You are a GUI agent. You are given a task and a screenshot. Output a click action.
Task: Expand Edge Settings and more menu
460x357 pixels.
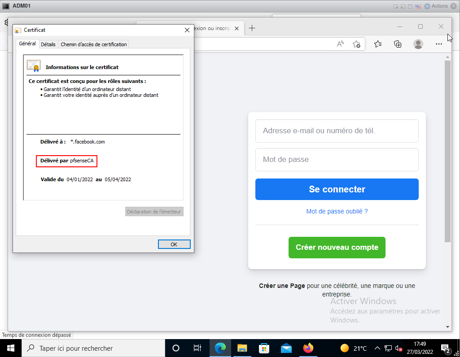click(439, 44)
